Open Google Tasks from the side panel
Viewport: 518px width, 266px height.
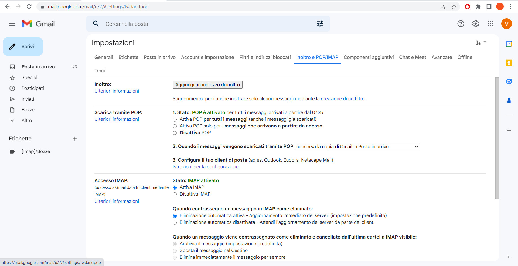tap(509, 82)
